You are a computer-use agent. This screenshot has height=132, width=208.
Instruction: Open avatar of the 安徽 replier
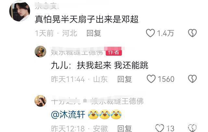[40, 101]
